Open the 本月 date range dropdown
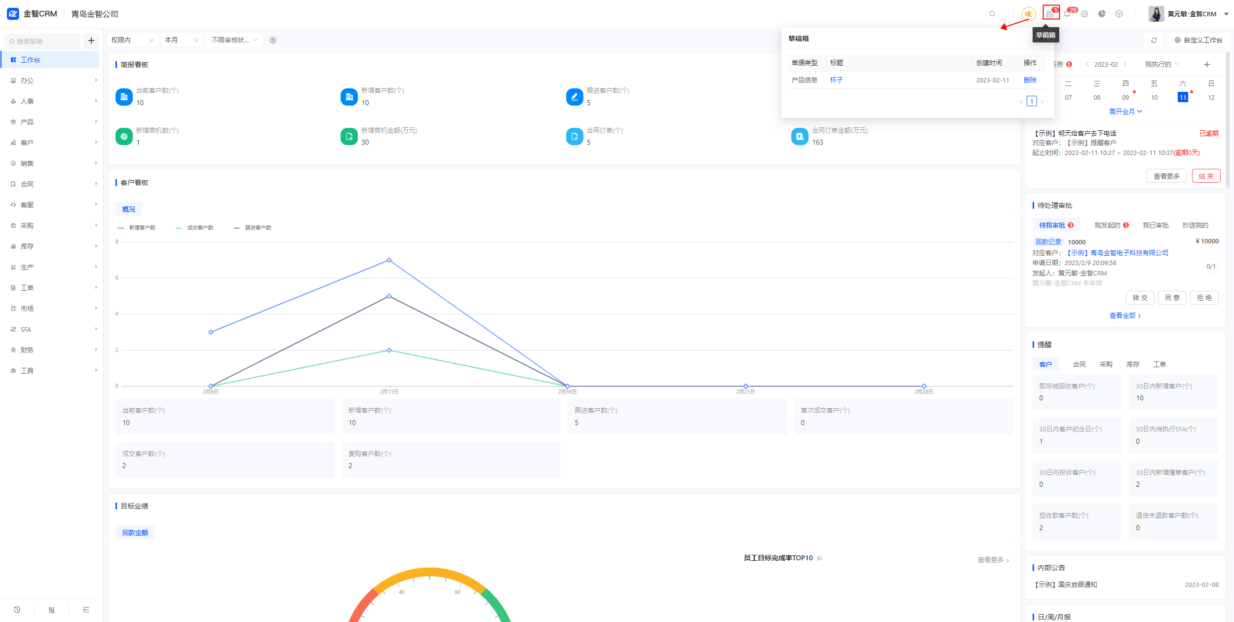 pyautogui.click(x=181, y=40)
